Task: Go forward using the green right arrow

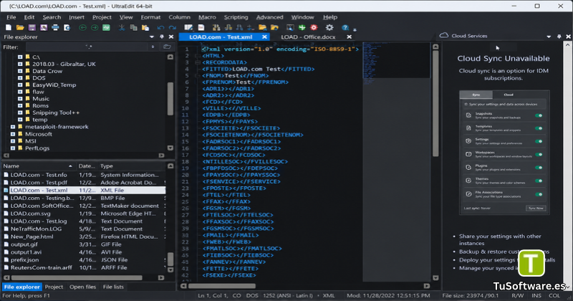Action: tap(95, 27)
